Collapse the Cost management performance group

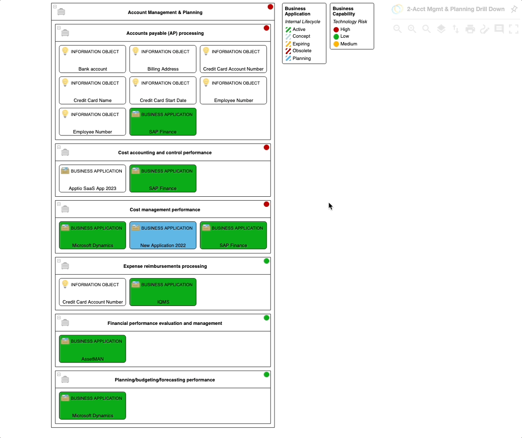(59, 204)
